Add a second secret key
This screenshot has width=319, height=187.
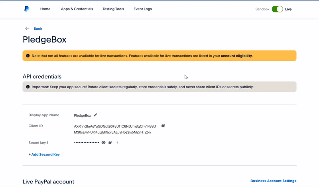tap(44, 154)
